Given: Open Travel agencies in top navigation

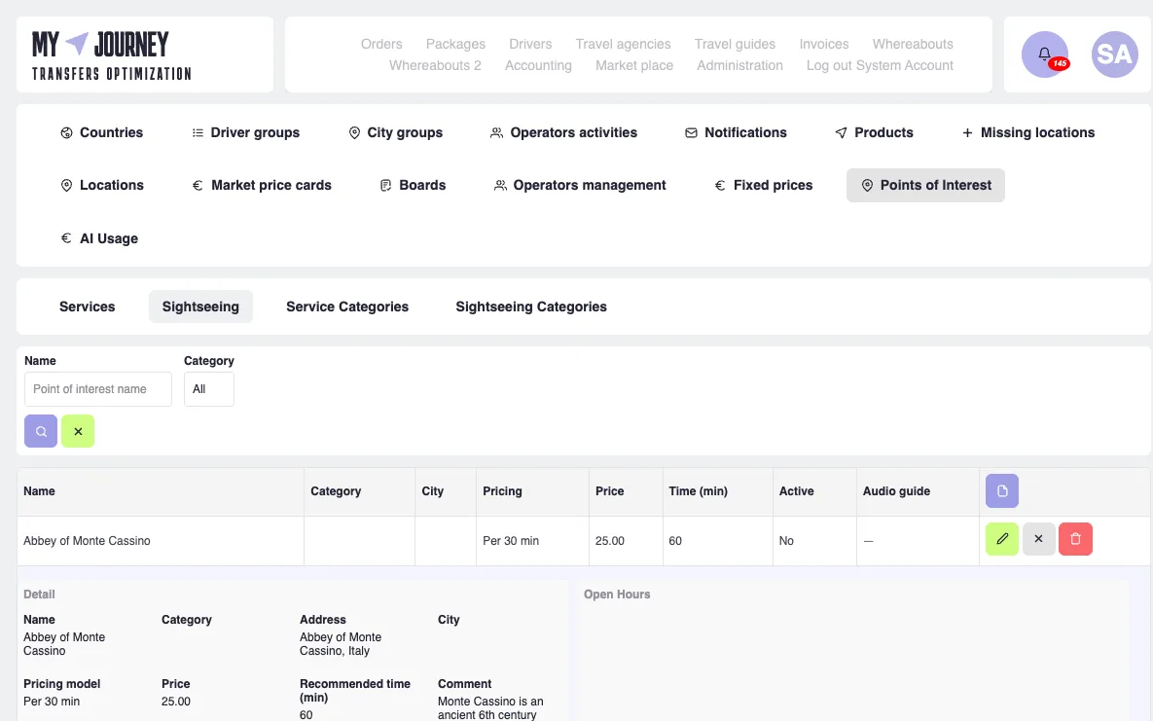Looking at the screenshot, I should pyautogui.click(x=623, y=44).
